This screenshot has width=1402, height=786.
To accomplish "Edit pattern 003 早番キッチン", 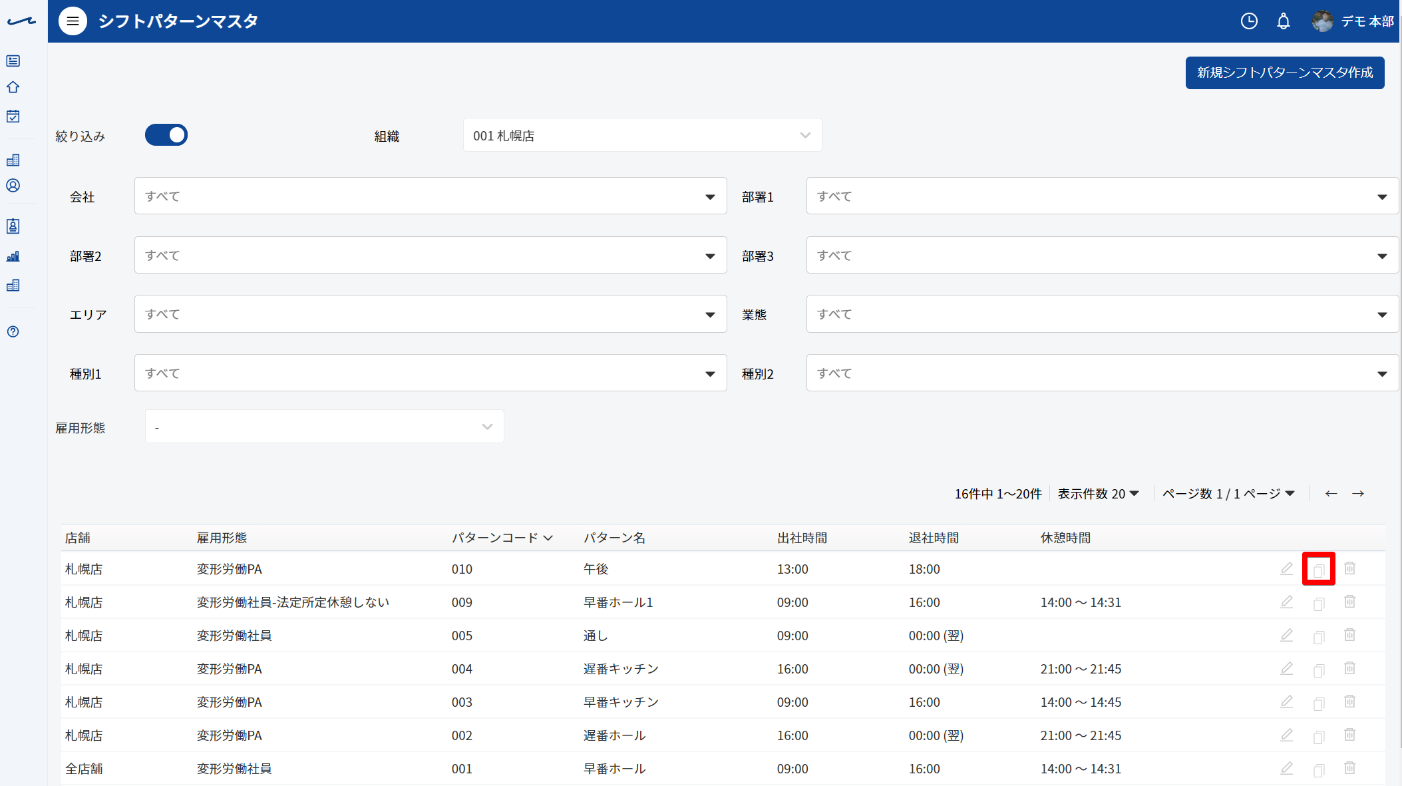I will (1287, 701).
